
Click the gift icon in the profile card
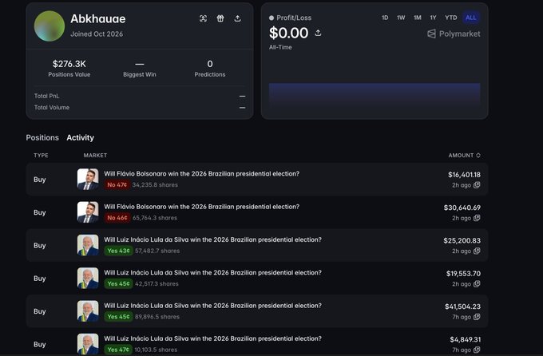tap(220, 18)
